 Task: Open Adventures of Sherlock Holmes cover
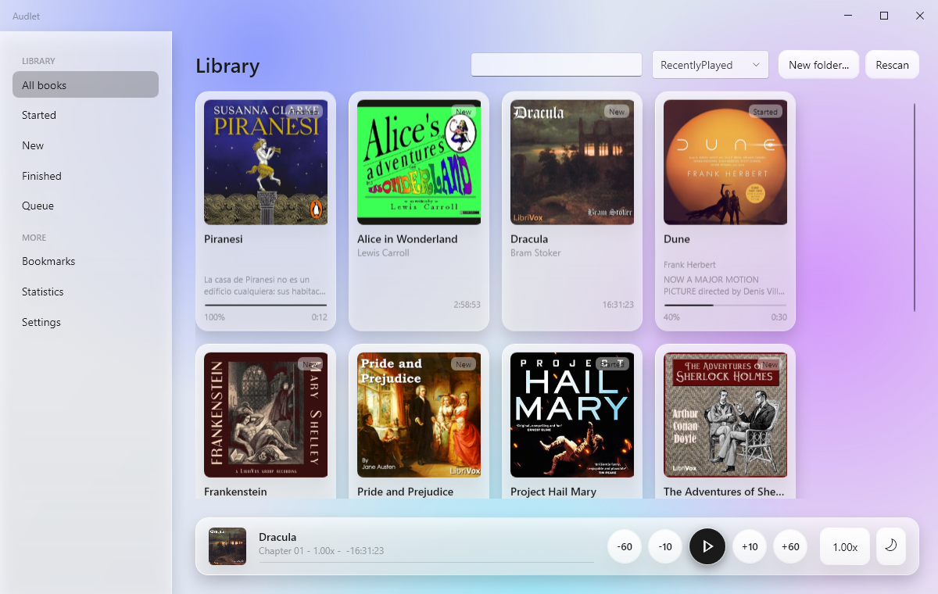[x=725, y=415]
